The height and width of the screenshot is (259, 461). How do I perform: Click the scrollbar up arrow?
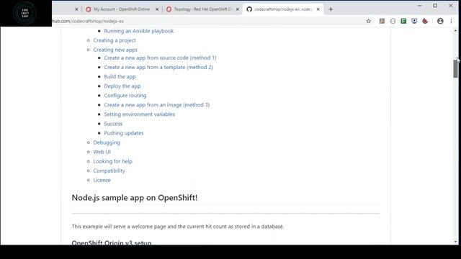[x=455, y=30]
